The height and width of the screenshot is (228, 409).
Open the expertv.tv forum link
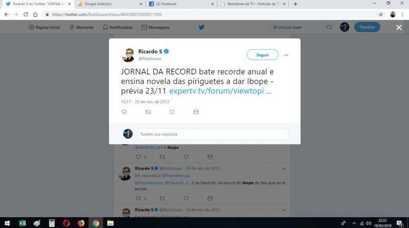220,91
